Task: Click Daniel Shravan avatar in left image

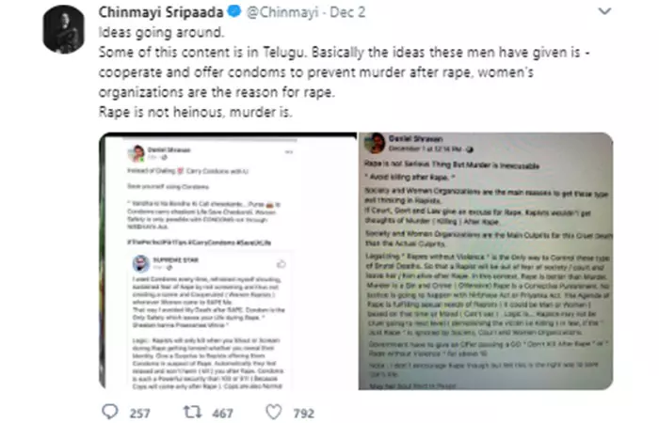Action: click(x=137, y=153)
